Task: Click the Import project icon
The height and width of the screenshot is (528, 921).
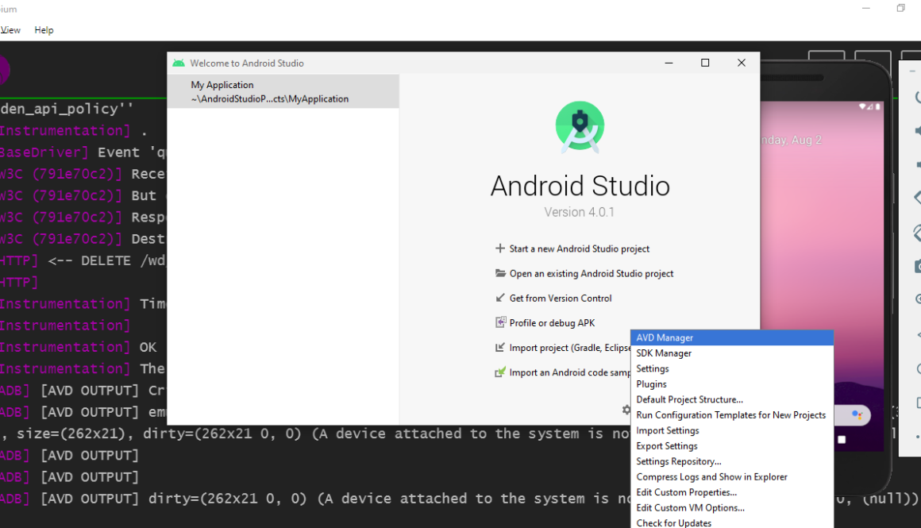Action: tap(500, 348)
